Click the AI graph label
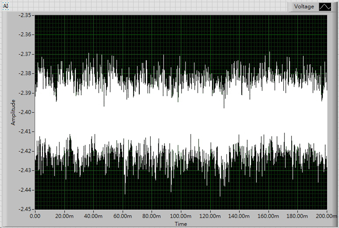The image size is (339, 228). click(x=6, y=6)
